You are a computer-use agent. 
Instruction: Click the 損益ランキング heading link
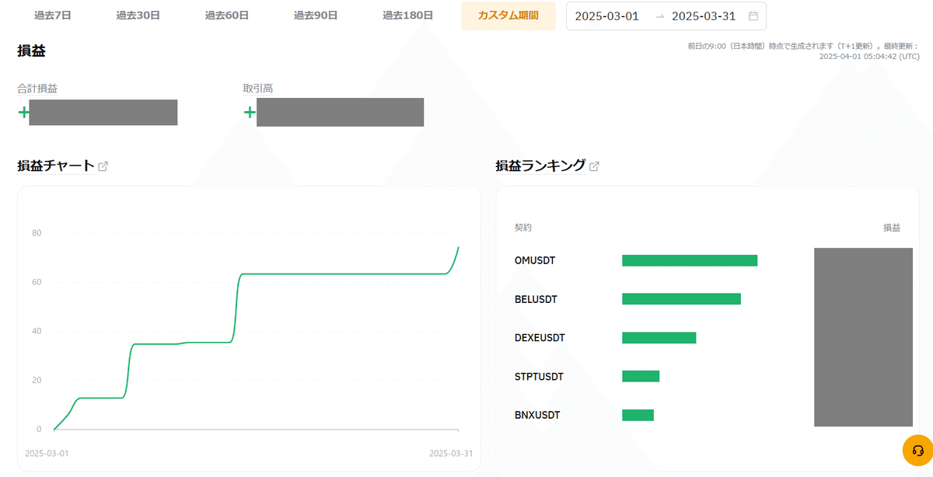[540, 165]
